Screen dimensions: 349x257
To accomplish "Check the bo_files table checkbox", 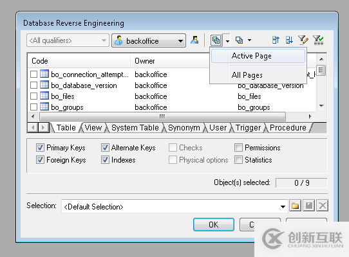I will coord(33,96).
